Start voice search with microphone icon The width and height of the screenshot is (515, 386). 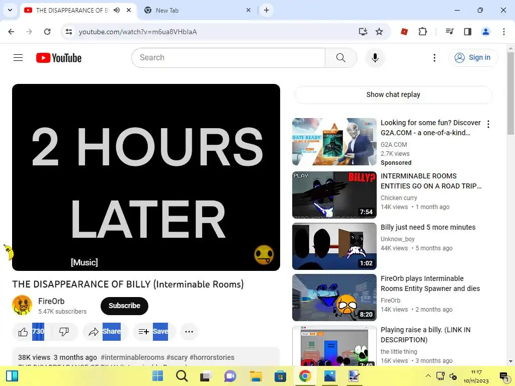click(x=375, y=58)
